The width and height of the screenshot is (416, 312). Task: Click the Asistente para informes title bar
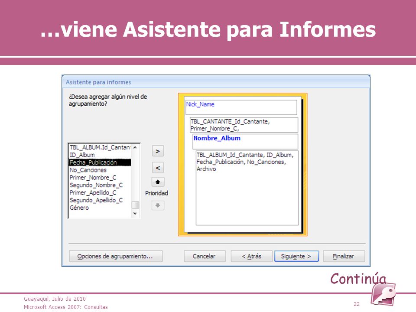216,82
